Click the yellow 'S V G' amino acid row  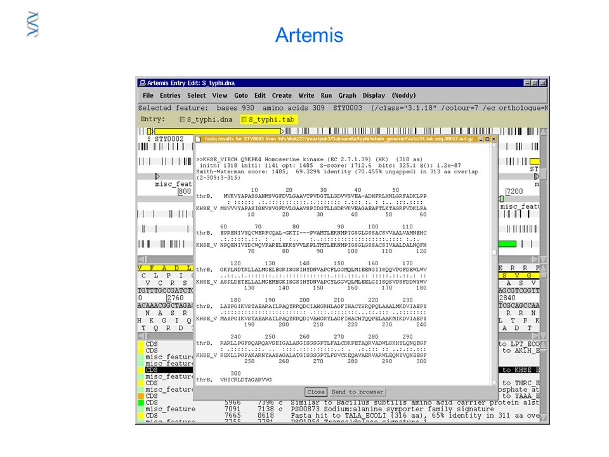pyautogui.click(x=519, y=275)
